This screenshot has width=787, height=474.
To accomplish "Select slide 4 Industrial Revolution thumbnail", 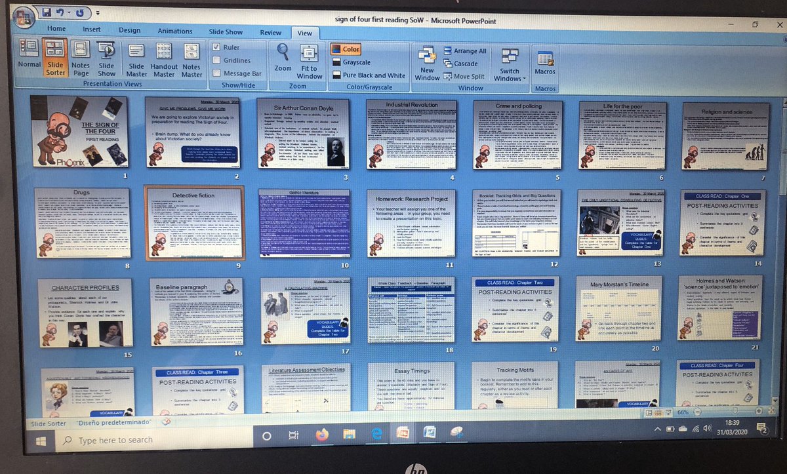I will pyautogui.click(x=412, y=136).
